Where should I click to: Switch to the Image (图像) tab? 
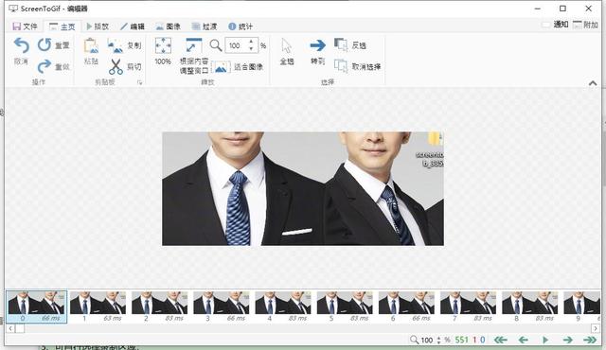[169, 26]
